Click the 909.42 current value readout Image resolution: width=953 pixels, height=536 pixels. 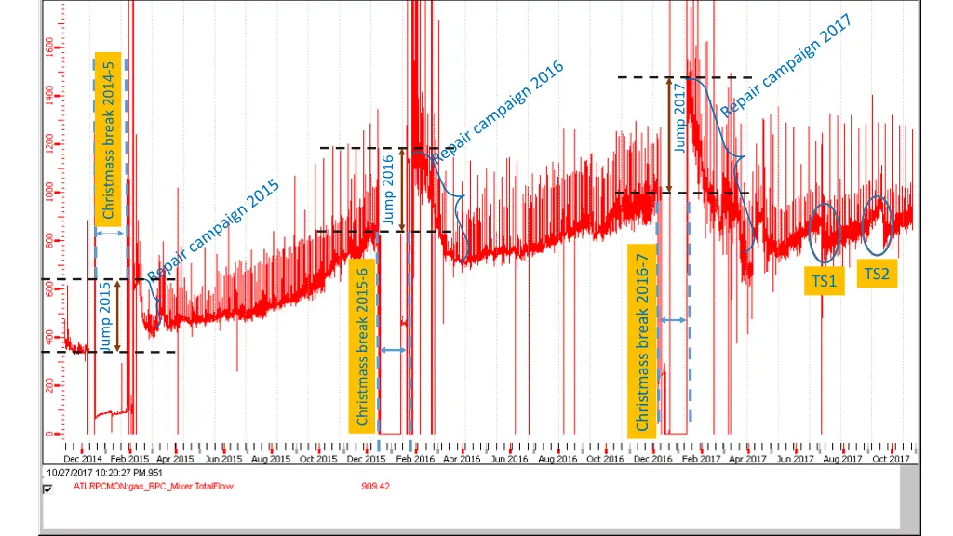point(375,486)
